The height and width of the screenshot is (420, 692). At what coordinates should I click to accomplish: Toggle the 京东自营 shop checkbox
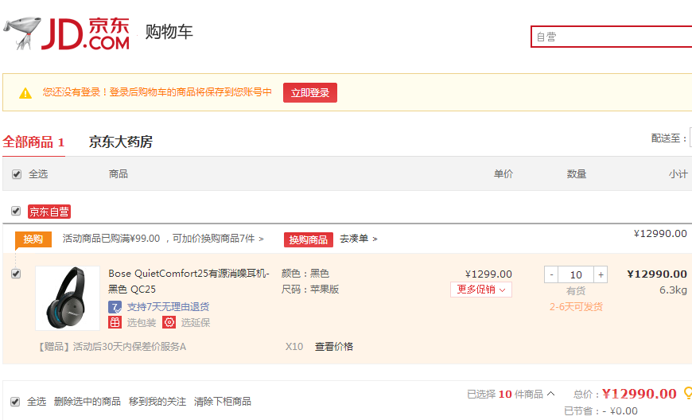tap(16, 211)
